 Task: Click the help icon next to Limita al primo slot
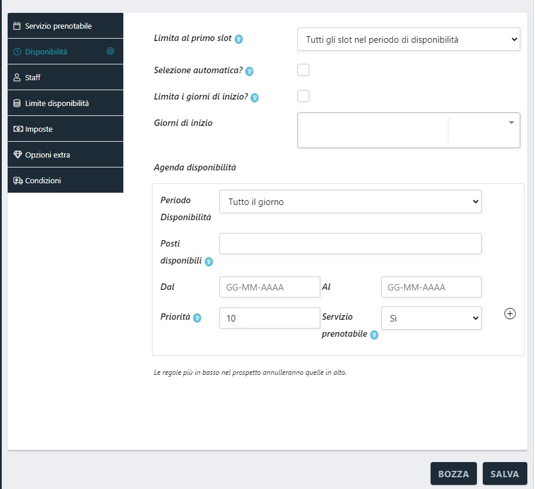coord(239,39)
